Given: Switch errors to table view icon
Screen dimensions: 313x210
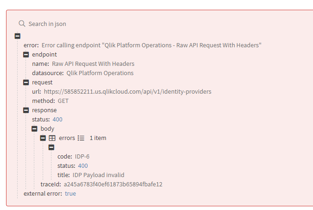Looking at the screenshot, I should (x=52, y=138).
